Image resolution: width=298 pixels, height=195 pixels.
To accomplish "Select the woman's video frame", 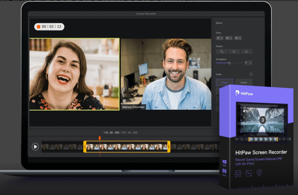I will coord(74,74).
